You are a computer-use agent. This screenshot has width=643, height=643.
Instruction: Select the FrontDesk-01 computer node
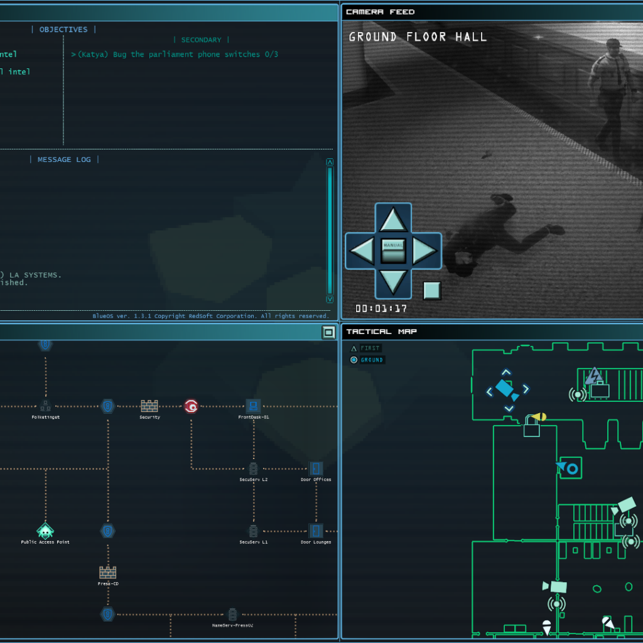tap(254, 406)
